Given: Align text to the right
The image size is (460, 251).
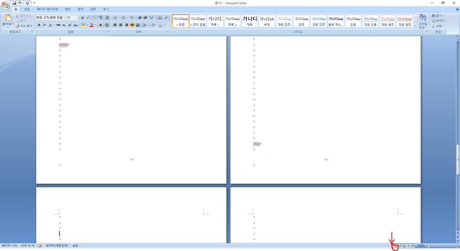Looking at the screenshot, I should coord(126,25).
